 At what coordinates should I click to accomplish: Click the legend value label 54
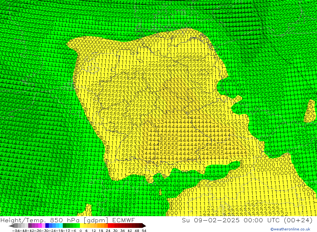point(144,231)
